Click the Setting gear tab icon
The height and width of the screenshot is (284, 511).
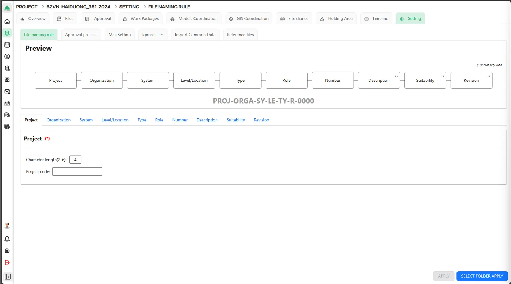[402, 19]
